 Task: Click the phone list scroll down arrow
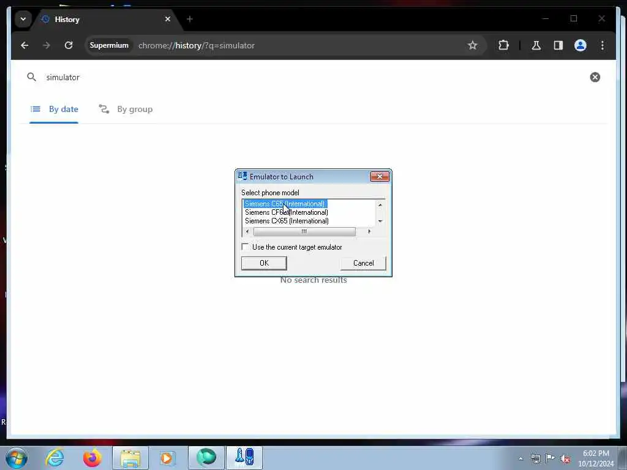point(380,221)
